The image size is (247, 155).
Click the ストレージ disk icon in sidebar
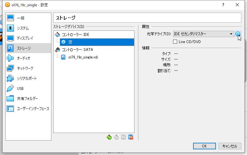[10, 48]
